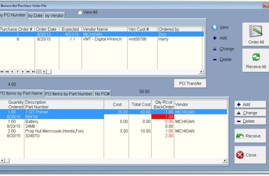This screenshot has height=176, width=269.
Task: Click the Order All icon button
Action: (x=256, y=34)
